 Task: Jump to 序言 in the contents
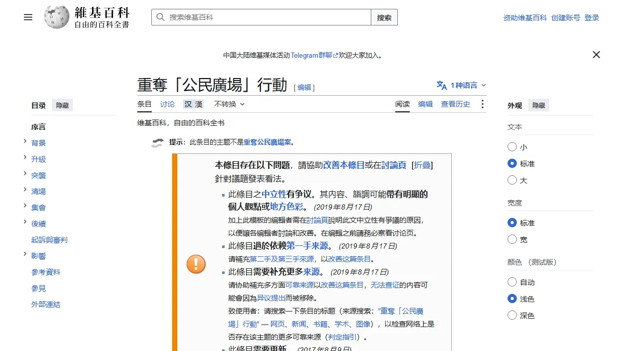click(38, 127)
